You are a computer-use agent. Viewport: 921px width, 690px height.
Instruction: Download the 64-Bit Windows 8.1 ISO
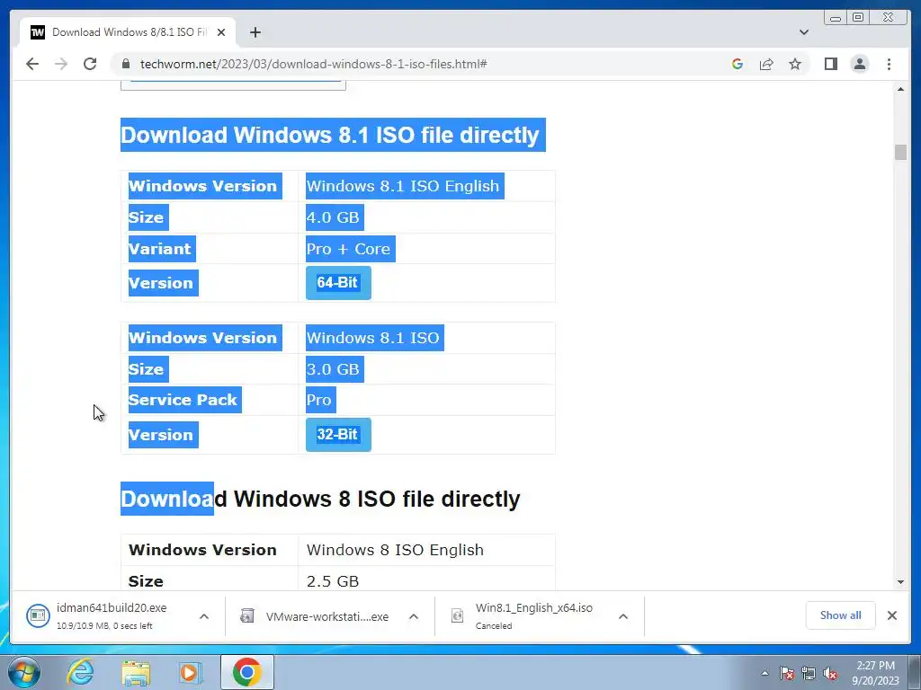click(338, 283)
